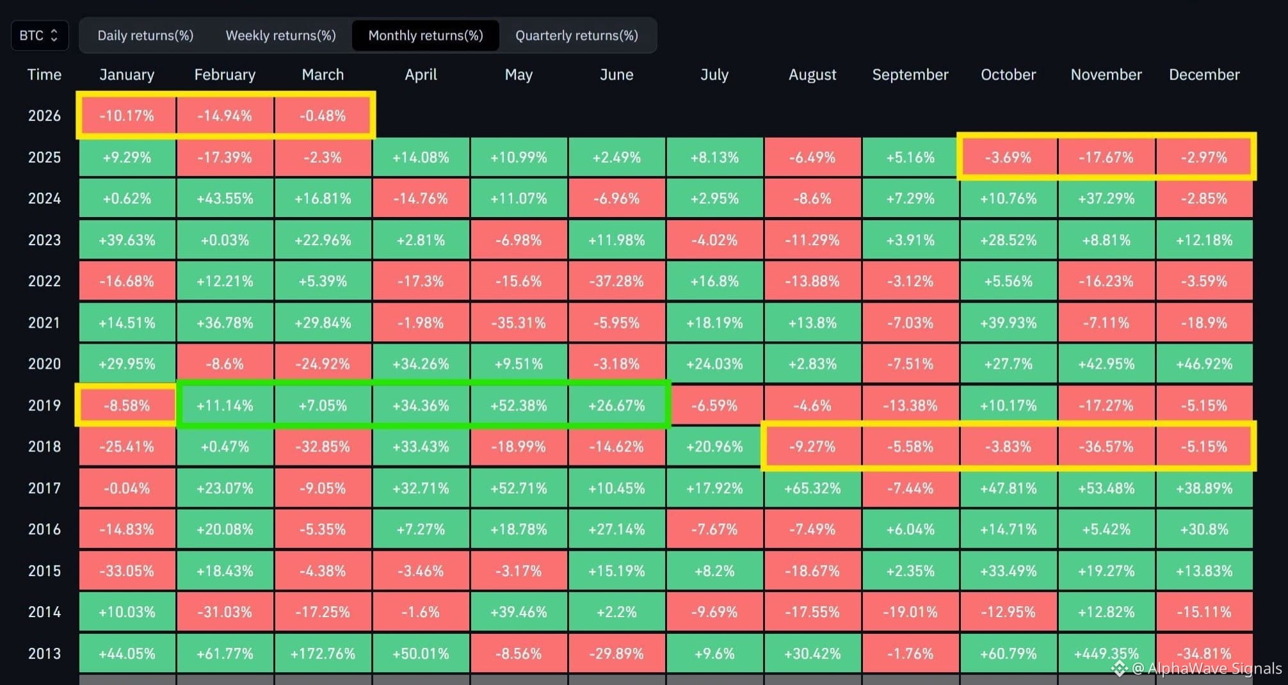Click the +43.55% cell for February 2024
This screenshot has width=1288, height=685.
click(225, 198)
